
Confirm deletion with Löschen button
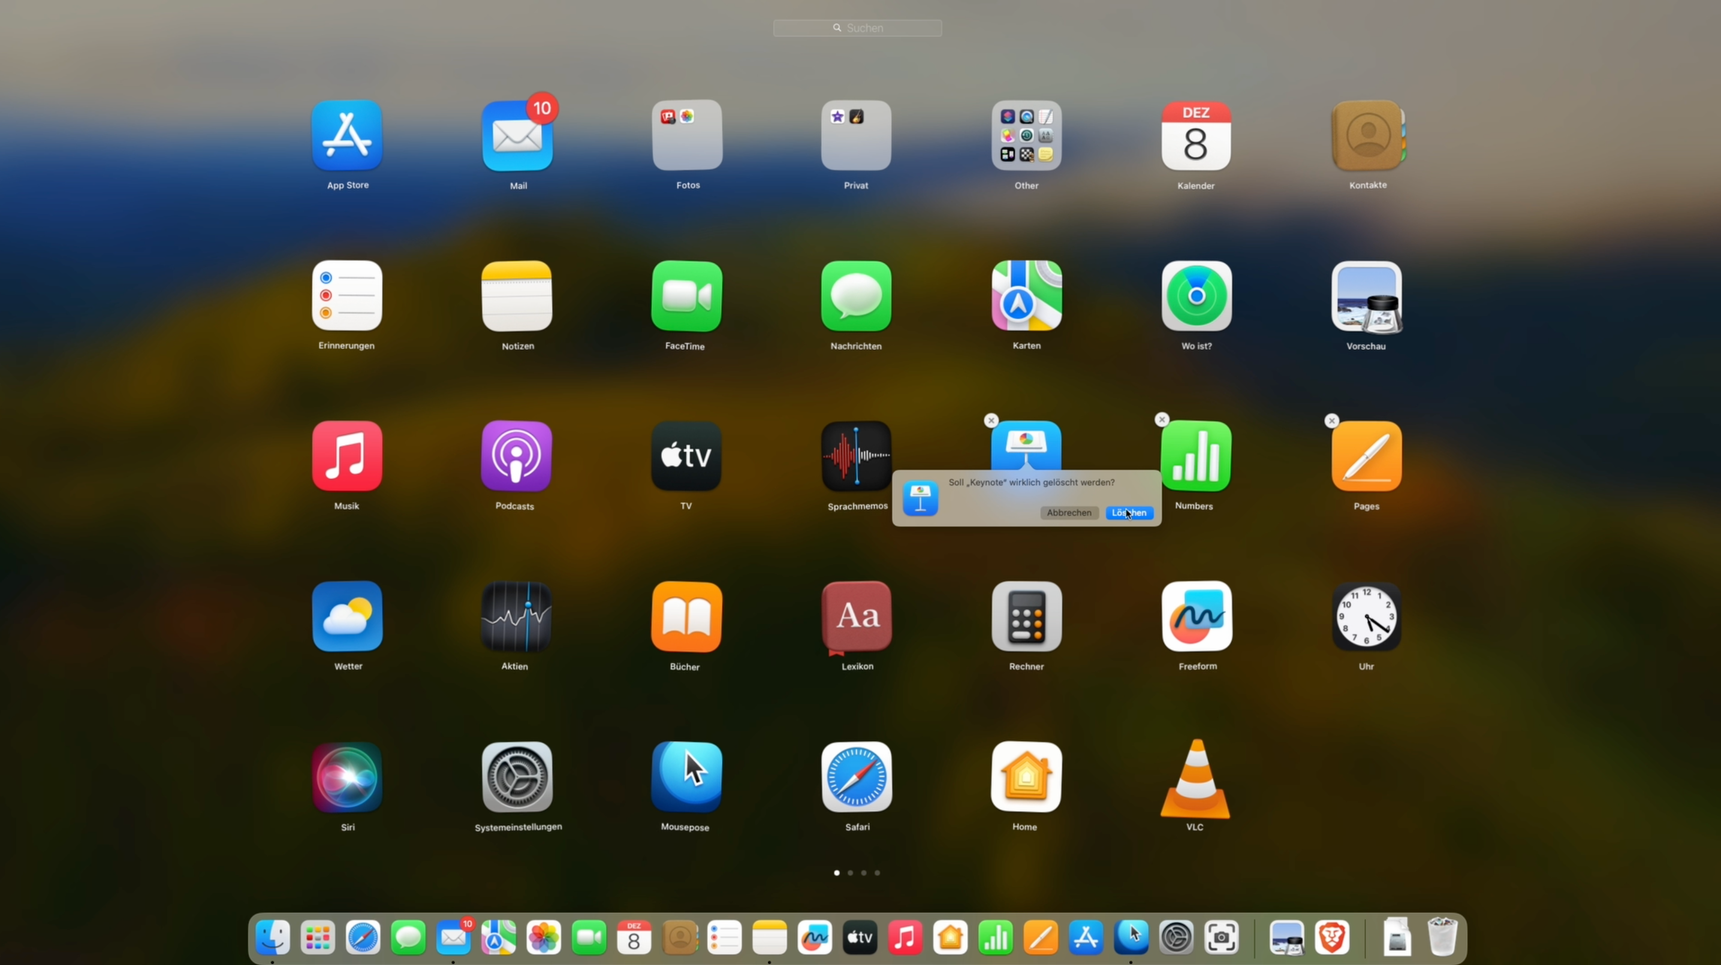pyautogui.click(x=1129, y=513)
